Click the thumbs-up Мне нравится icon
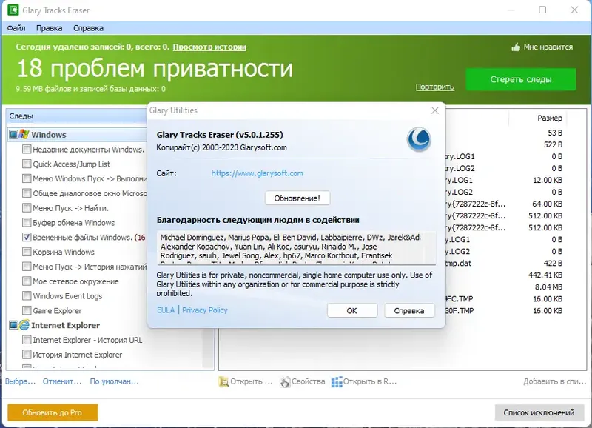This screenshot has width=592, height=428. pyautogui.click(x=516, y=47)
